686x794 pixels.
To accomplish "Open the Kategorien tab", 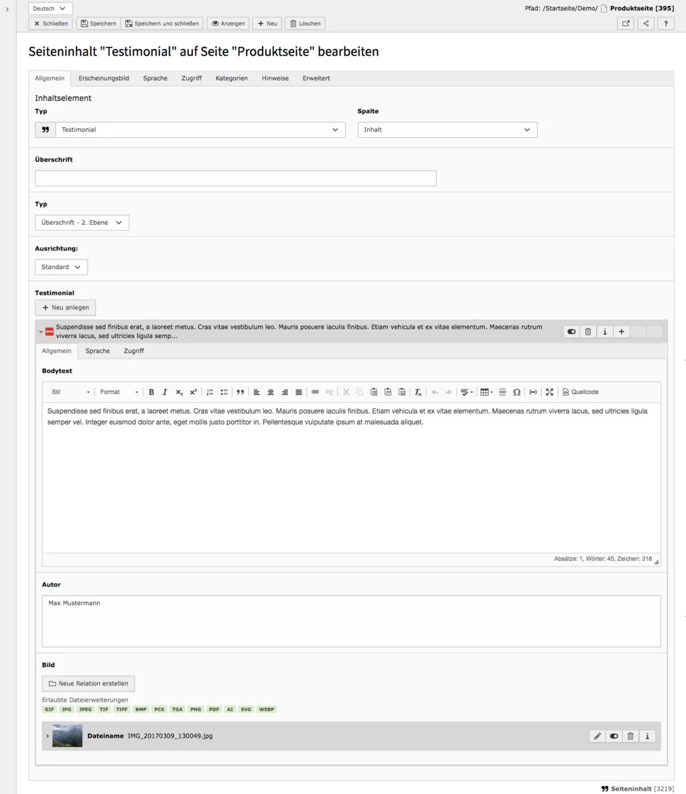I will pos(231,78).
